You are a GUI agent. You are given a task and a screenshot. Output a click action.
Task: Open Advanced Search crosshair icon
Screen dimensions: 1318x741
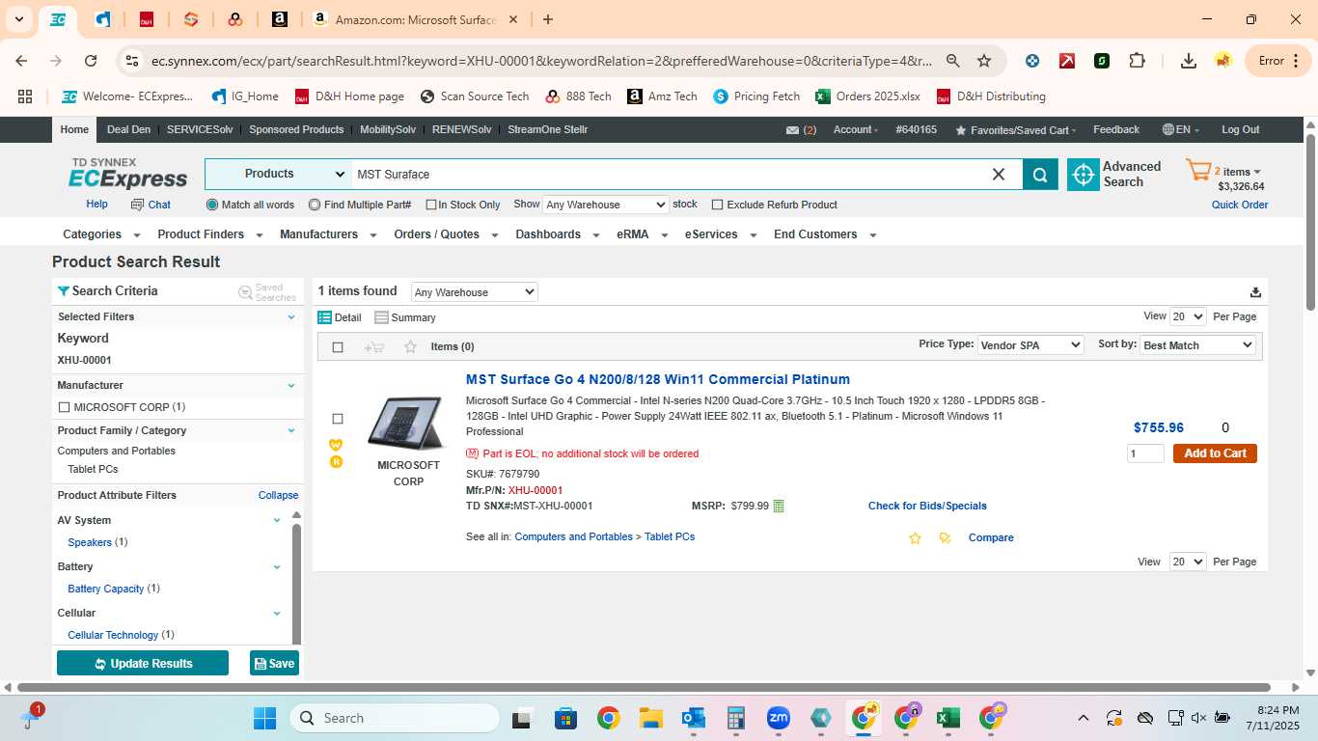[x=1084, y=175]
